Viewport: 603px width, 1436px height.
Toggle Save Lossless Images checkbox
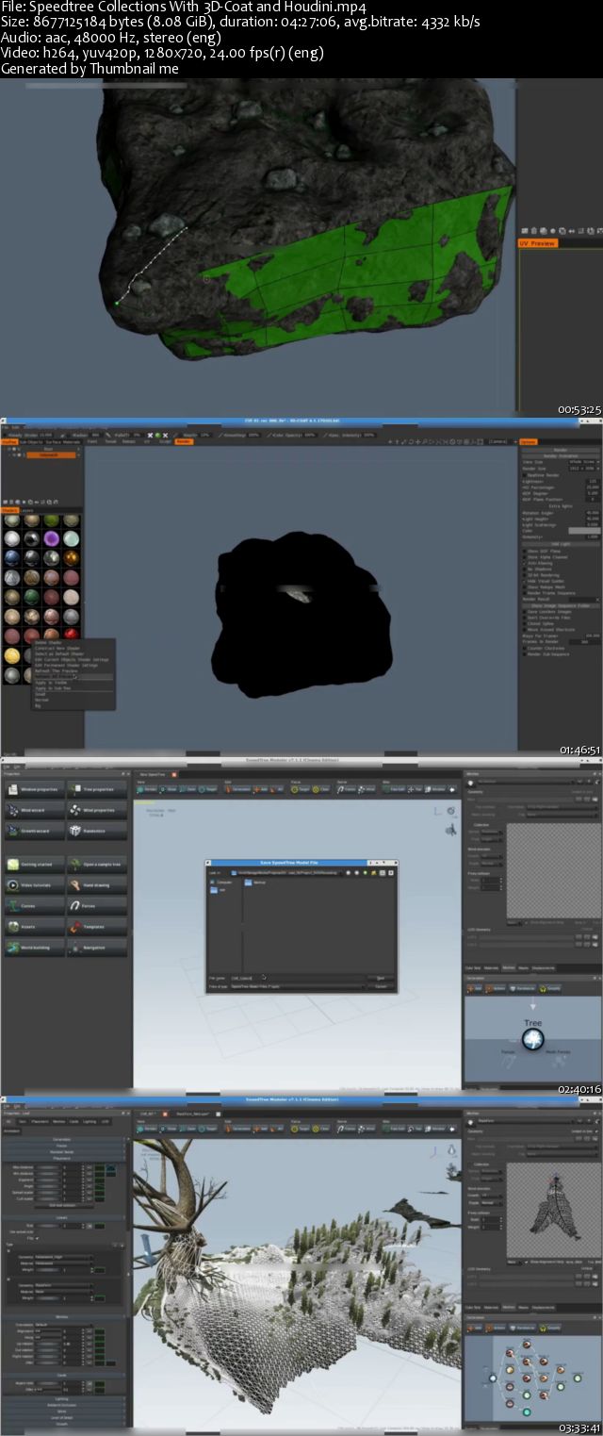525,612
